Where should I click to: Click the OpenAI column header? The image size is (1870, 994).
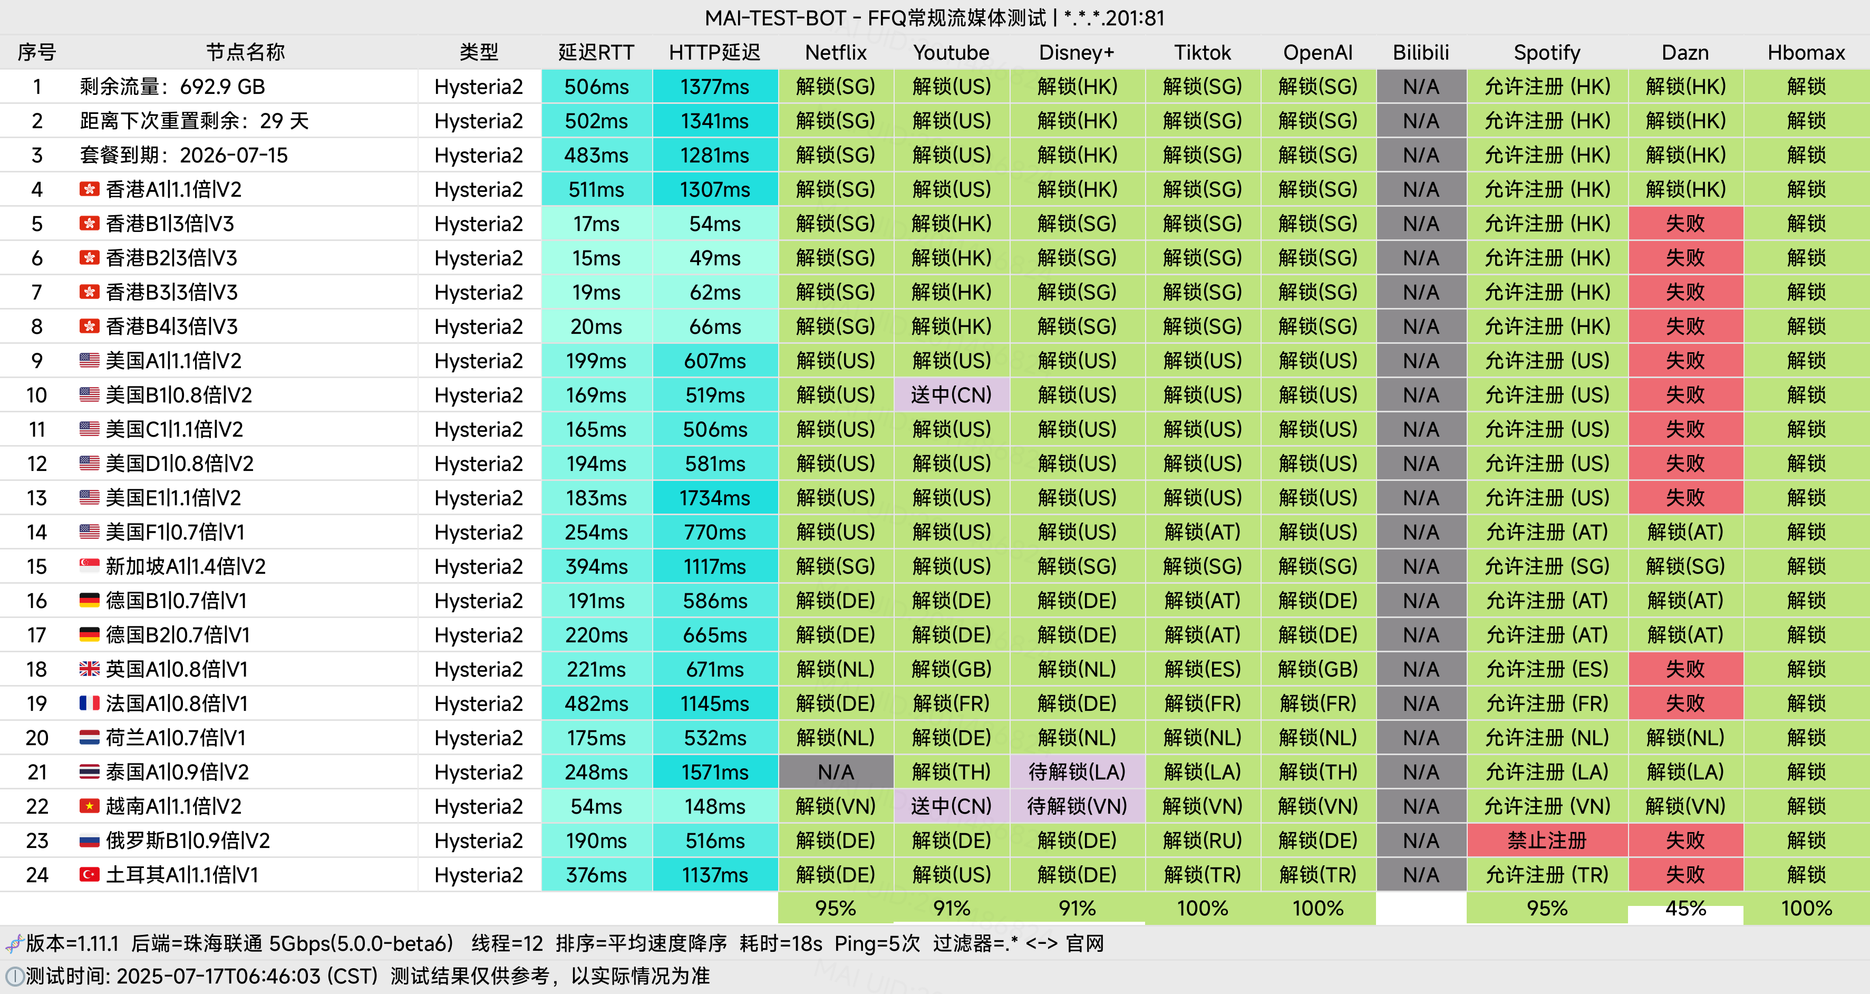click(x=1317, y=52)
